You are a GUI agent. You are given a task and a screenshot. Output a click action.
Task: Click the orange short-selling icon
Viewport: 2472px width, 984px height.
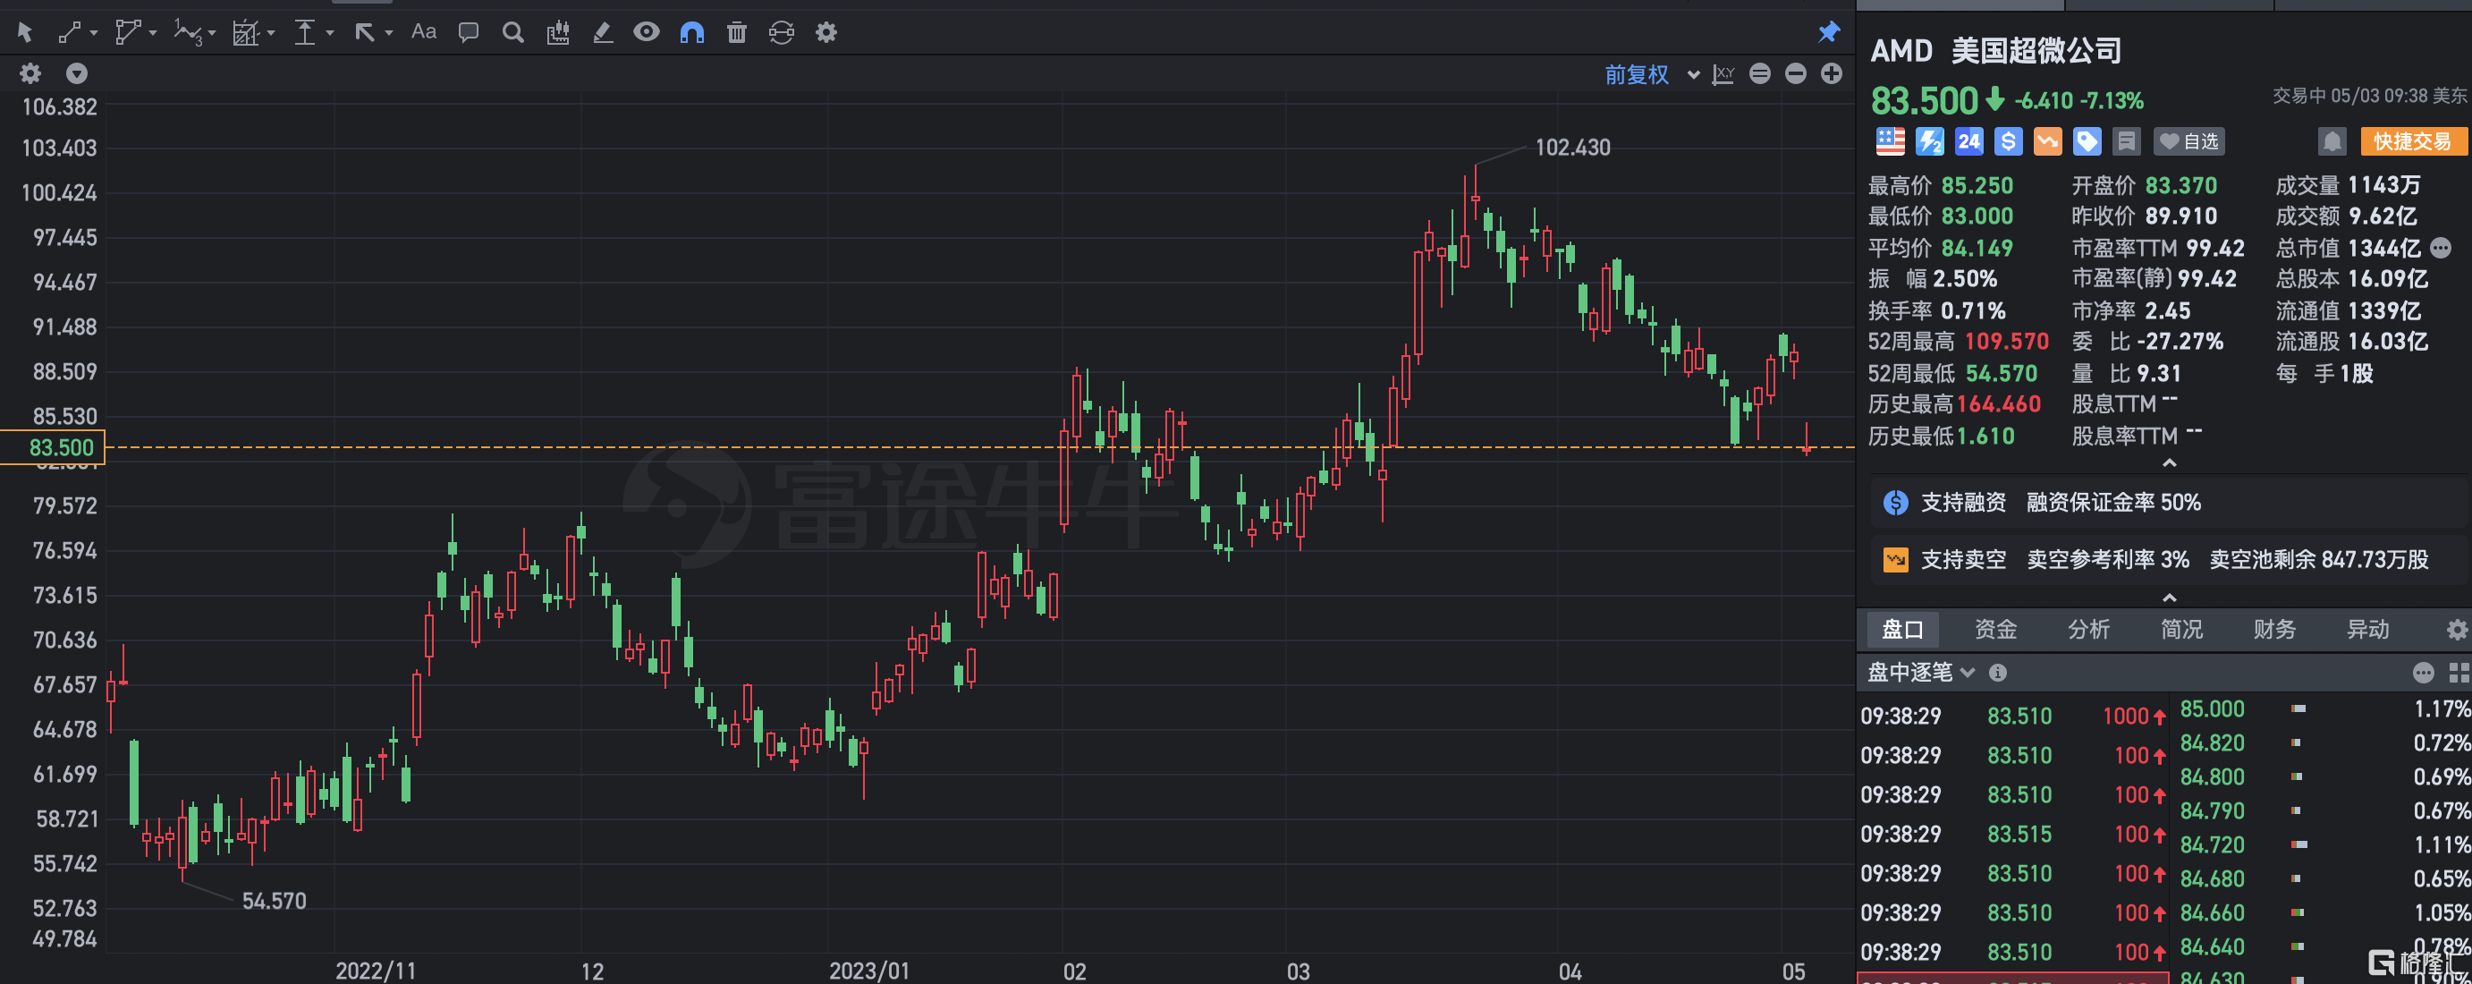click(x=2048, y=141)
